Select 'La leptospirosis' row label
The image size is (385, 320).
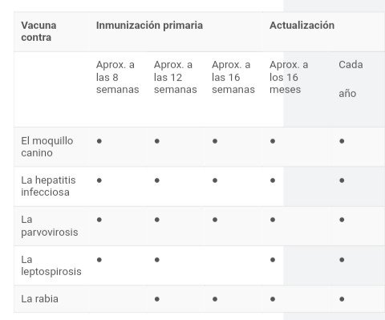coord(51,265)
